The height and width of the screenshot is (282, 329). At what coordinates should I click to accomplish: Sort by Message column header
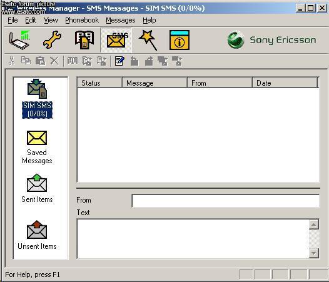(x=154, y=83)
